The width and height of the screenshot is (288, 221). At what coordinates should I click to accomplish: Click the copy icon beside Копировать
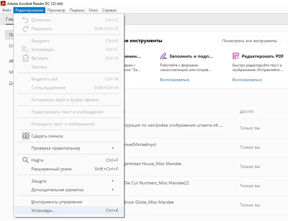[25, 49]
